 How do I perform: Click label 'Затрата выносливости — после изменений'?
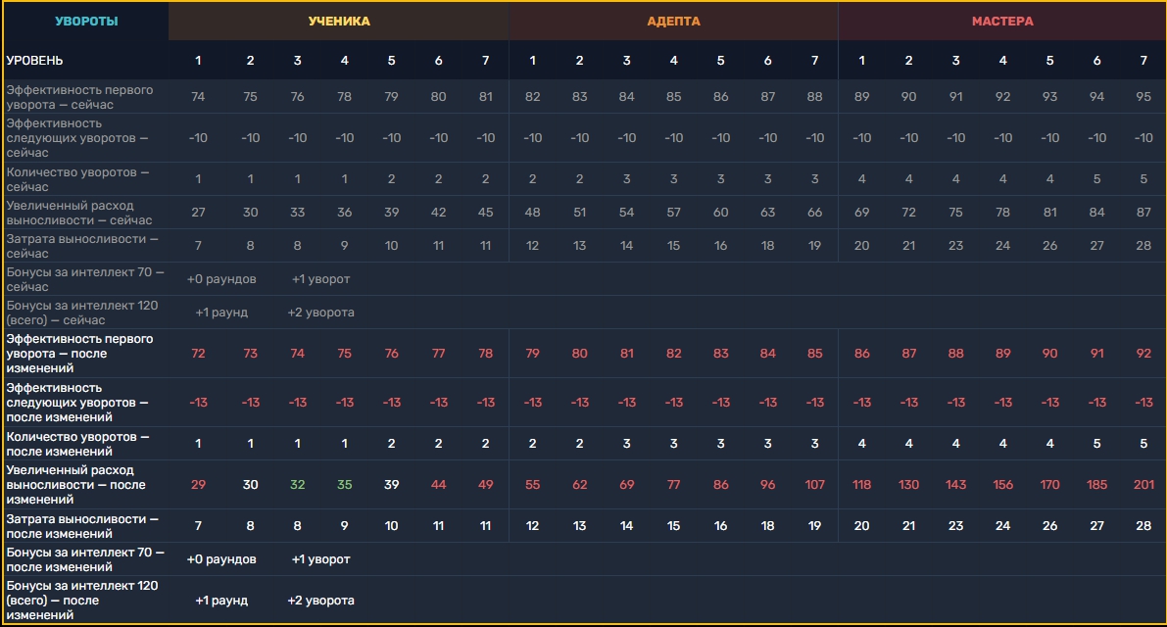(x=82, y=527)
